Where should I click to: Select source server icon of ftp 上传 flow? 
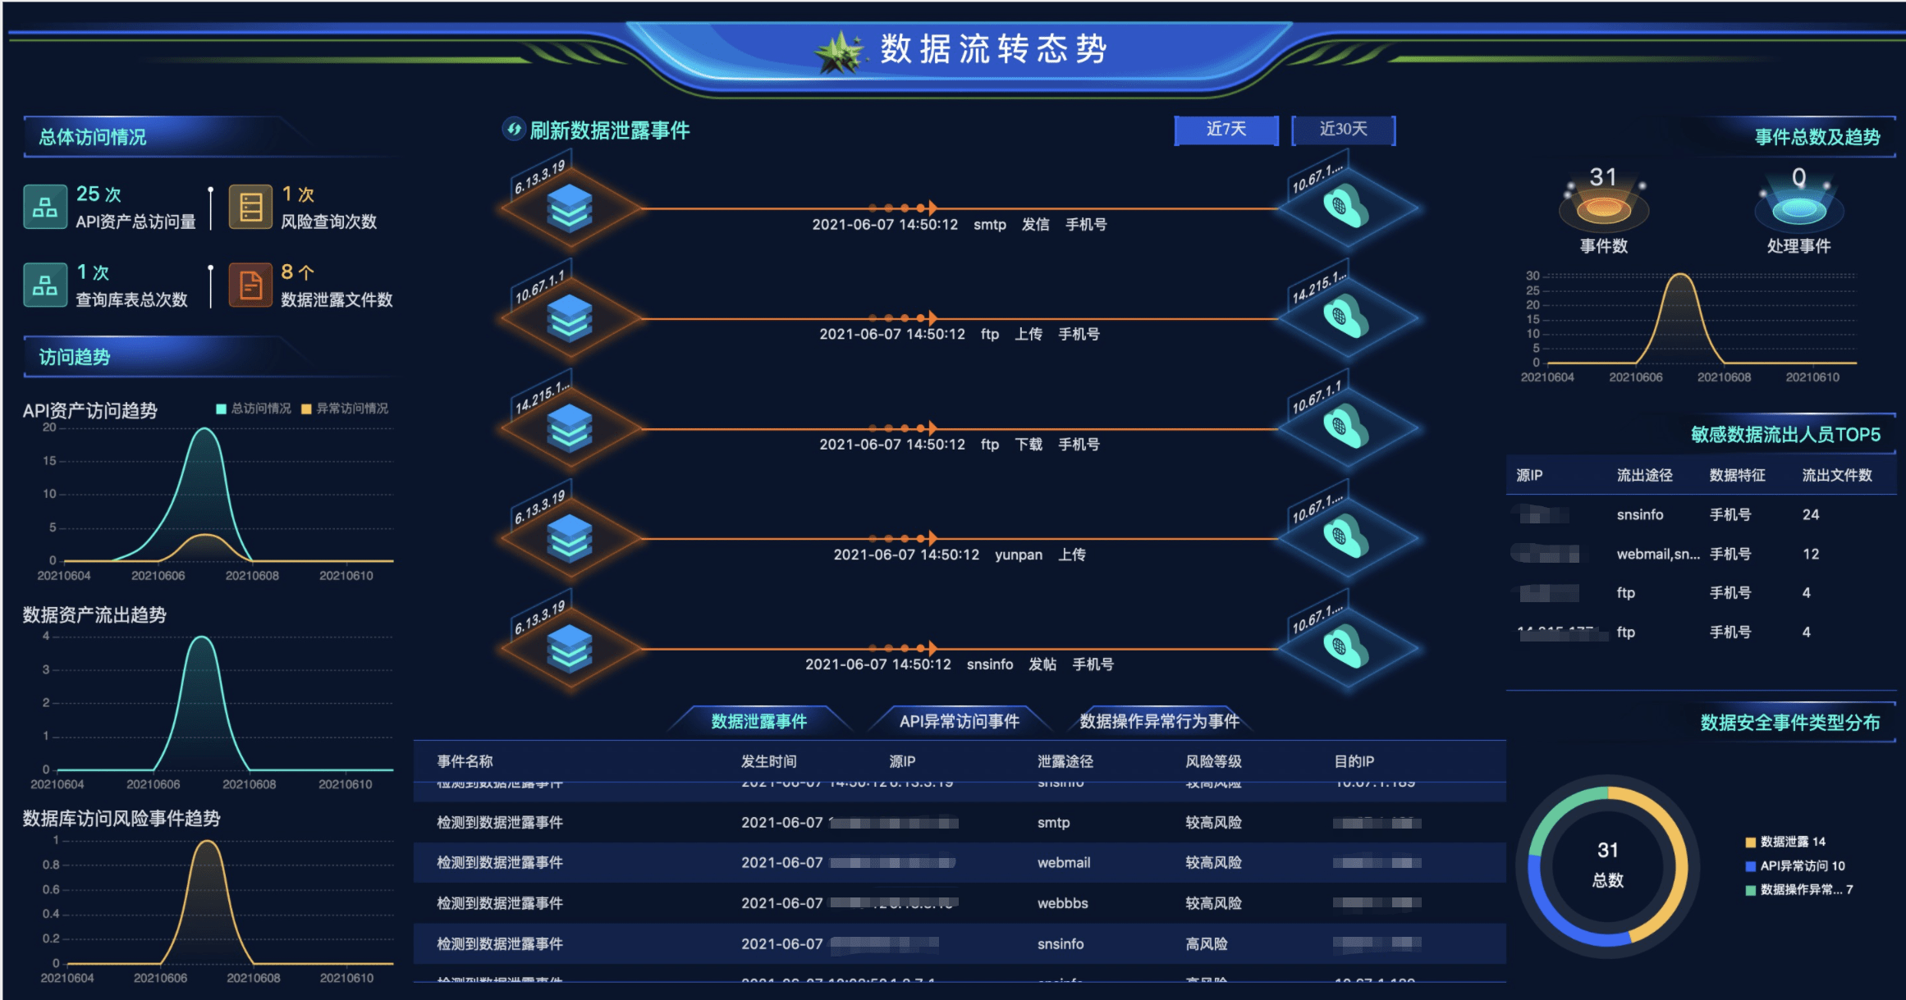pos(570,317)
